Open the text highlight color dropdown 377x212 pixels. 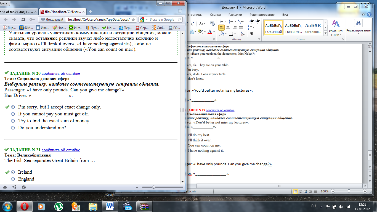pos(205,32)
